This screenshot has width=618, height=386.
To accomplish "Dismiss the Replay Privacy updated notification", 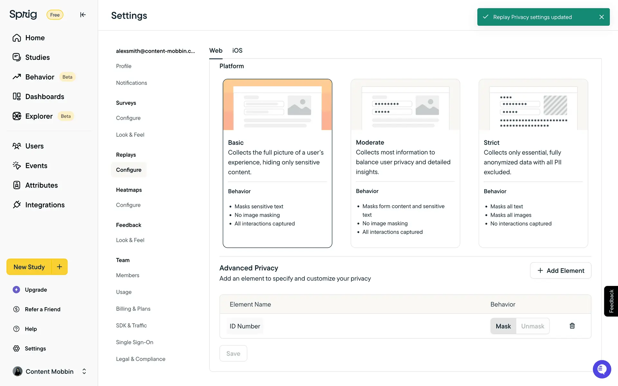I will pos(601,17).
